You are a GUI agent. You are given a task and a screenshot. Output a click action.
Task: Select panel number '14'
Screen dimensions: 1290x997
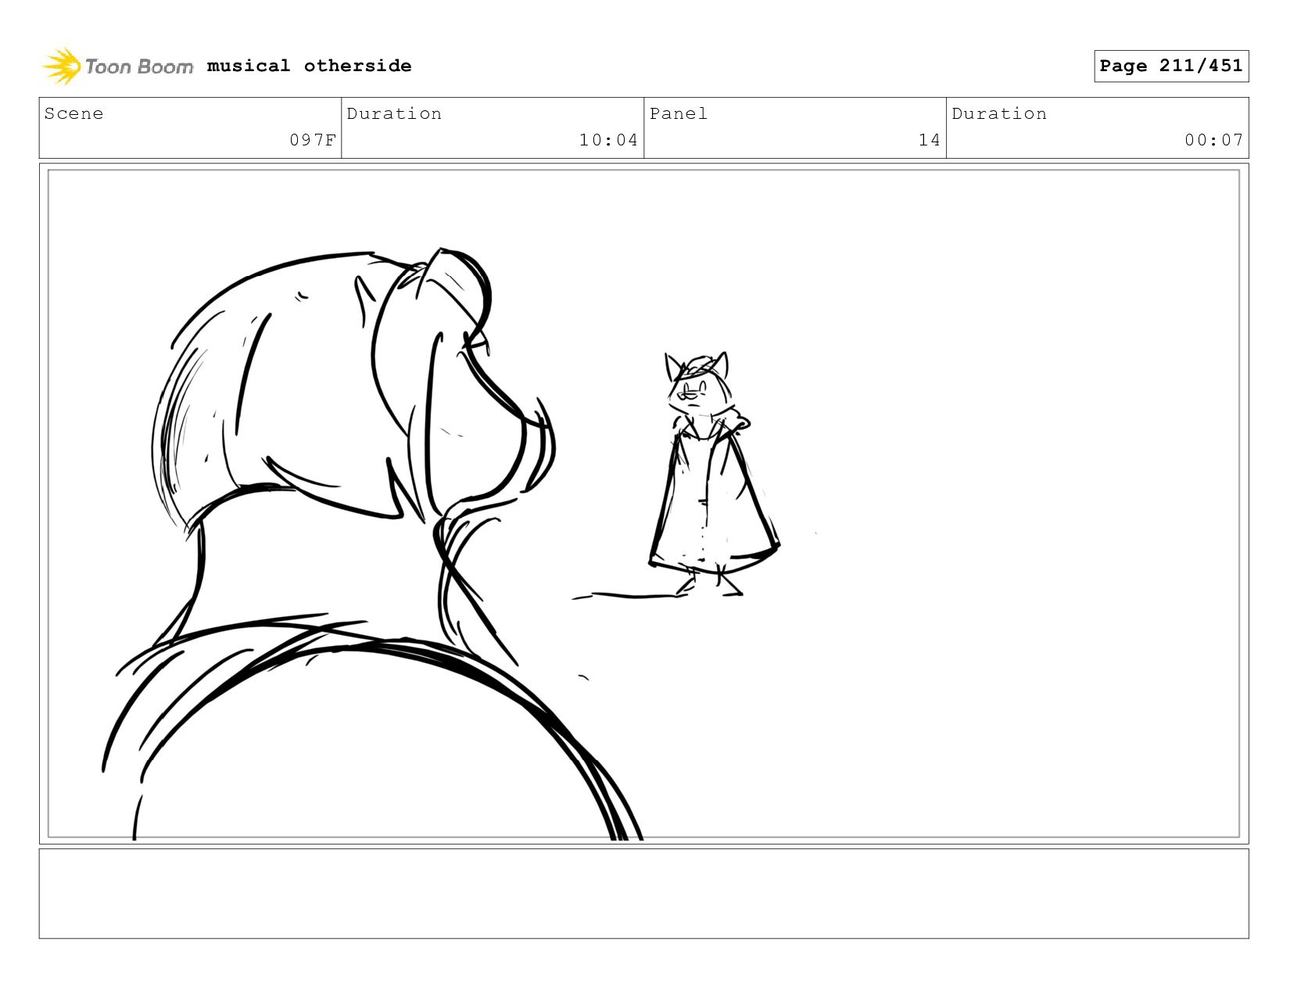[929, 140]
